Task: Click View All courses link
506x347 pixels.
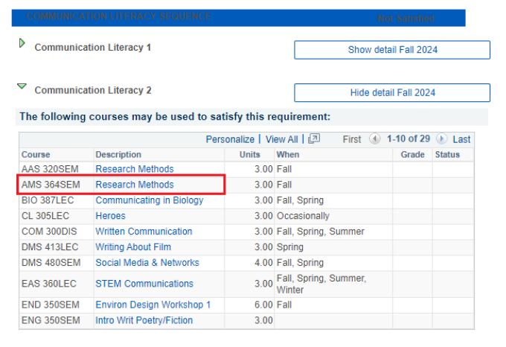Action: click(281, 139)
